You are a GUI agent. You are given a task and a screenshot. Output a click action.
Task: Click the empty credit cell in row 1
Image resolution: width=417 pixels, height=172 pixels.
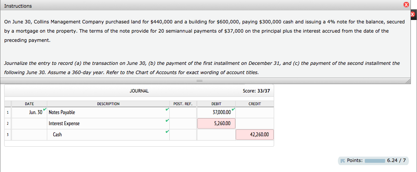(x=255, y=112)
